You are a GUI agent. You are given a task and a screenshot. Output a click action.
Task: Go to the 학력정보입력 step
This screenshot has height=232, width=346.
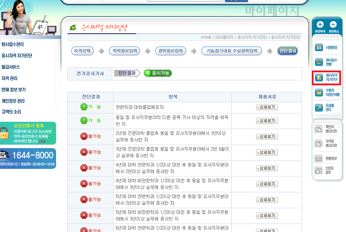[125, 51]
